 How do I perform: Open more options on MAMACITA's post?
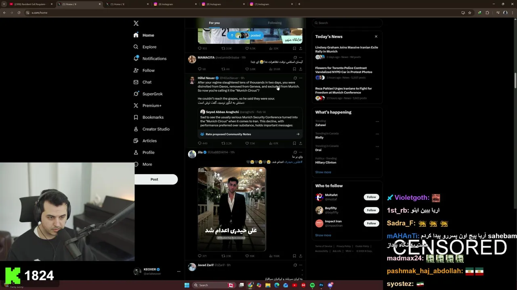click(301, 58)
